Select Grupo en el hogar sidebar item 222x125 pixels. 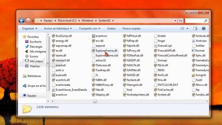click(x=34, y=86)
